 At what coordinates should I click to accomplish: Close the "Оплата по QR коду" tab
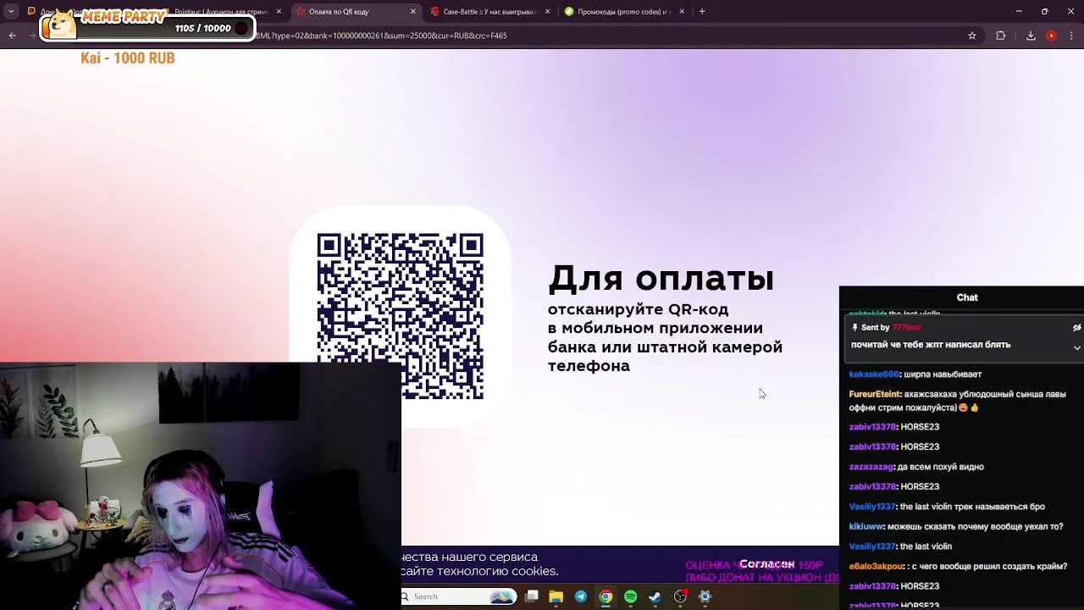413,12
